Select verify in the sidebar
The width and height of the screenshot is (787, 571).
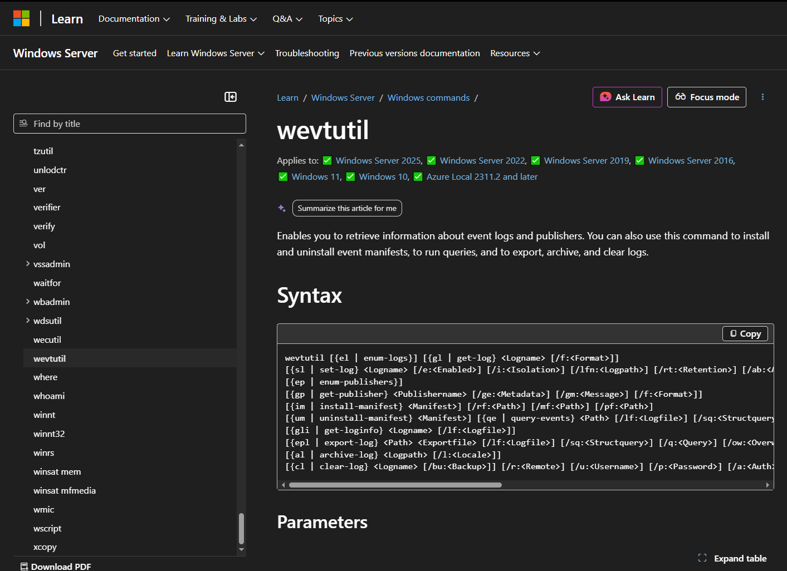pyautogui.click(x=44, y=226)
